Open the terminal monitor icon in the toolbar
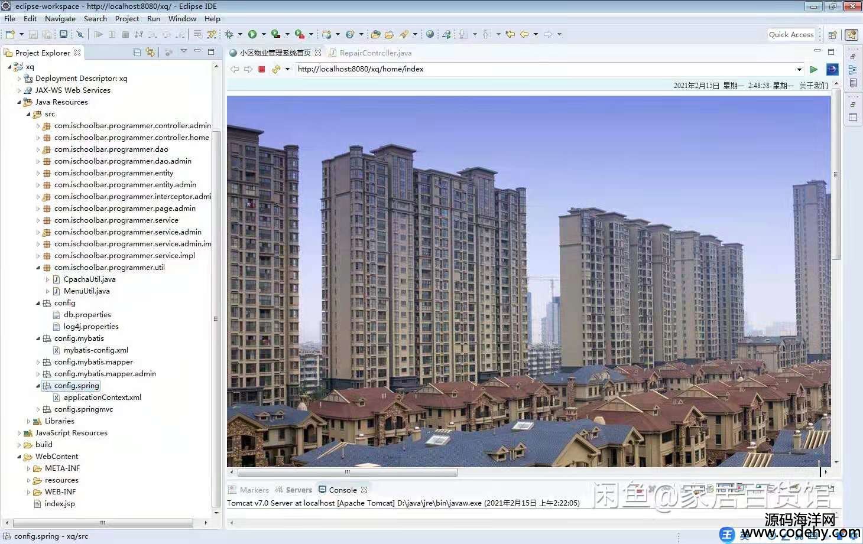Image resolution: width=863 pixels, height=544 pixels. click(64, 34)
